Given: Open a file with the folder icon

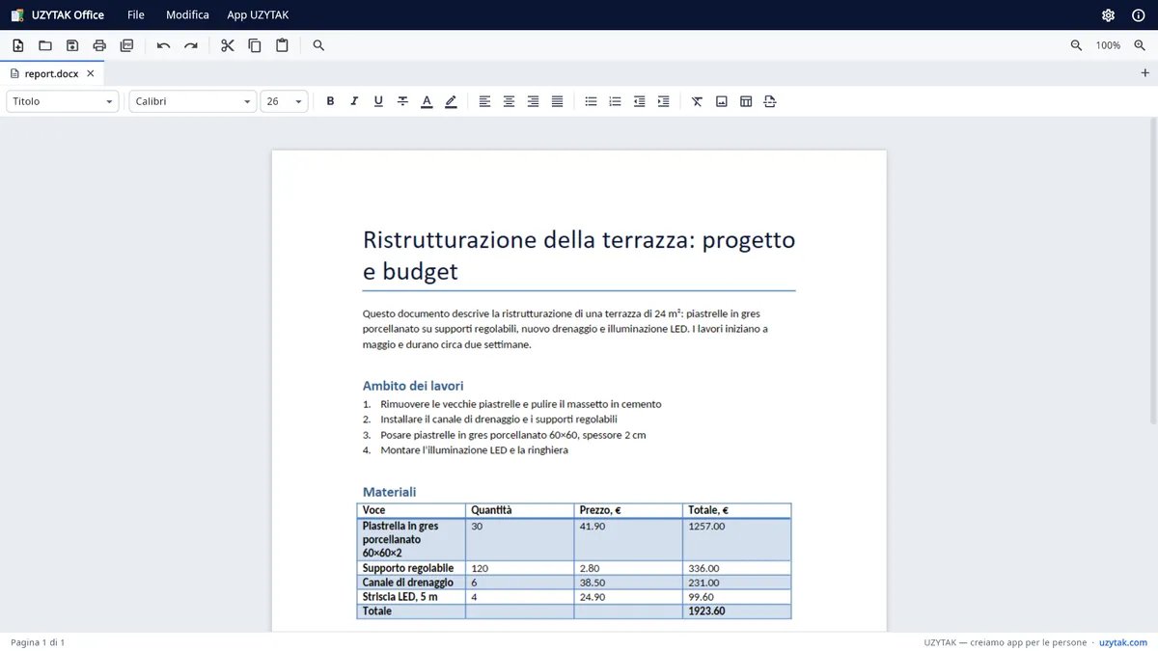Looking at the screenshot, I should 45,45.
